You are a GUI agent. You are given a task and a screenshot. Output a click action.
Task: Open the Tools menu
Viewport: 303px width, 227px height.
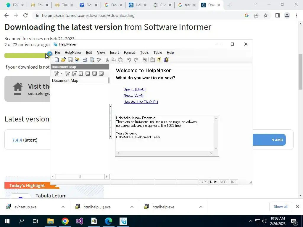coord(144,53)
